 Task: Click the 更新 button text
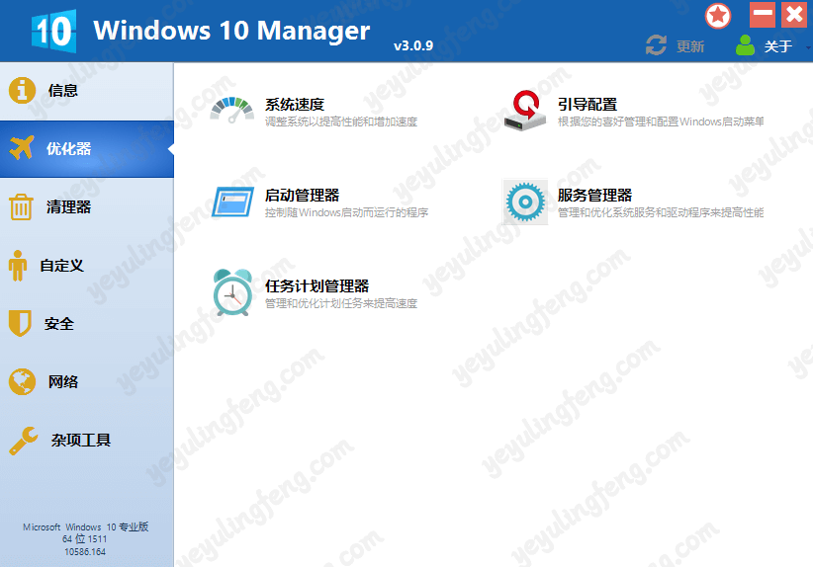click(690, 46)
